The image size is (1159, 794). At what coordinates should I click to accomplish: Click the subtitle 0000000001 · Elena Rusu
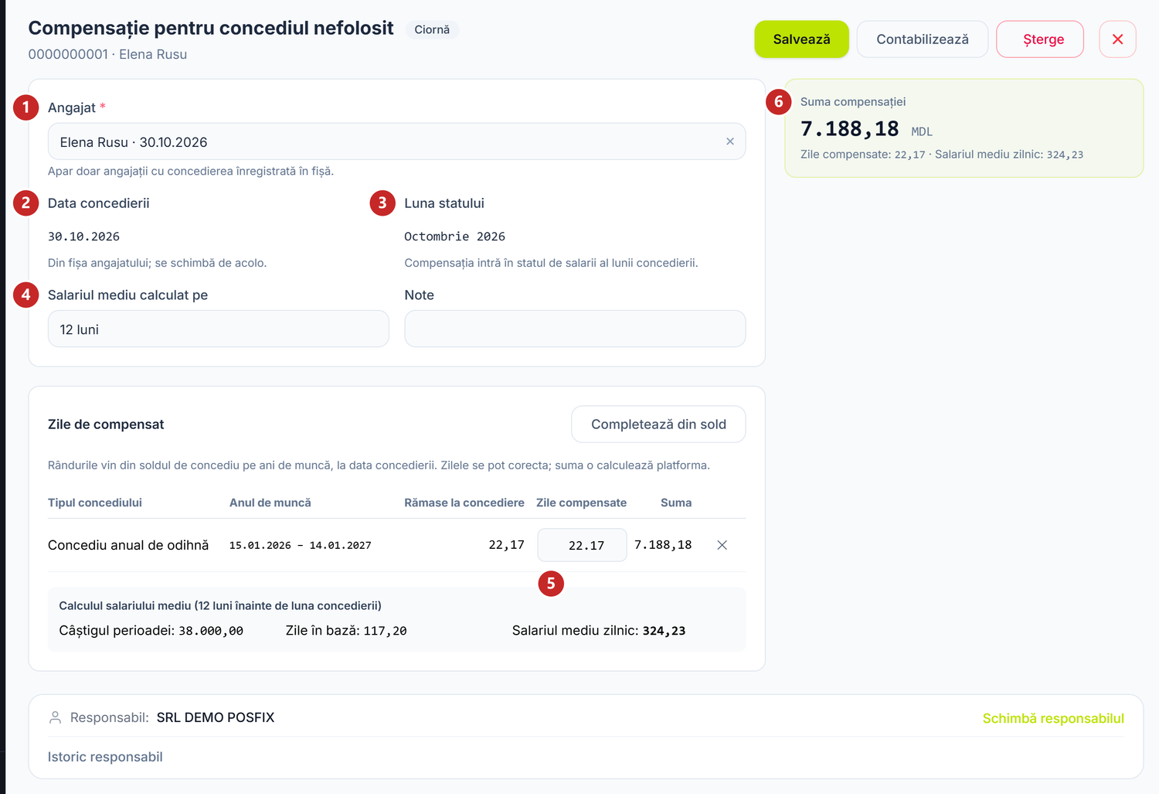coord(107,54)
